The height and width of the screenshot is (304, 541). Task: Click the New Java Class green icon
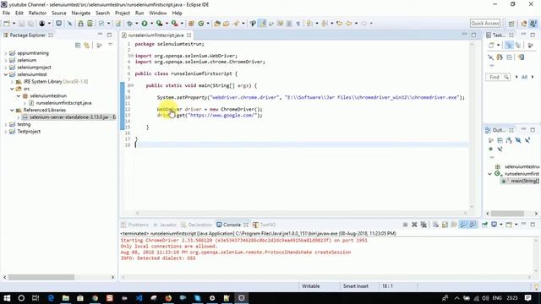pos(201,24)
